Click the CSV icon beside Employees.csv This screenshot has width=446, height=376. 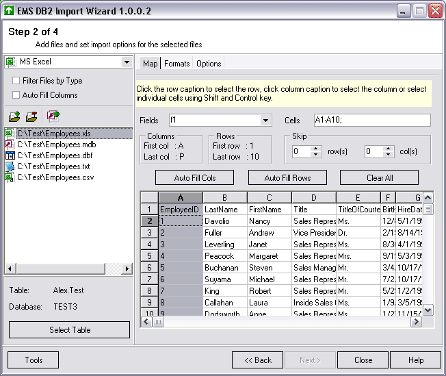tap(10, 177)
